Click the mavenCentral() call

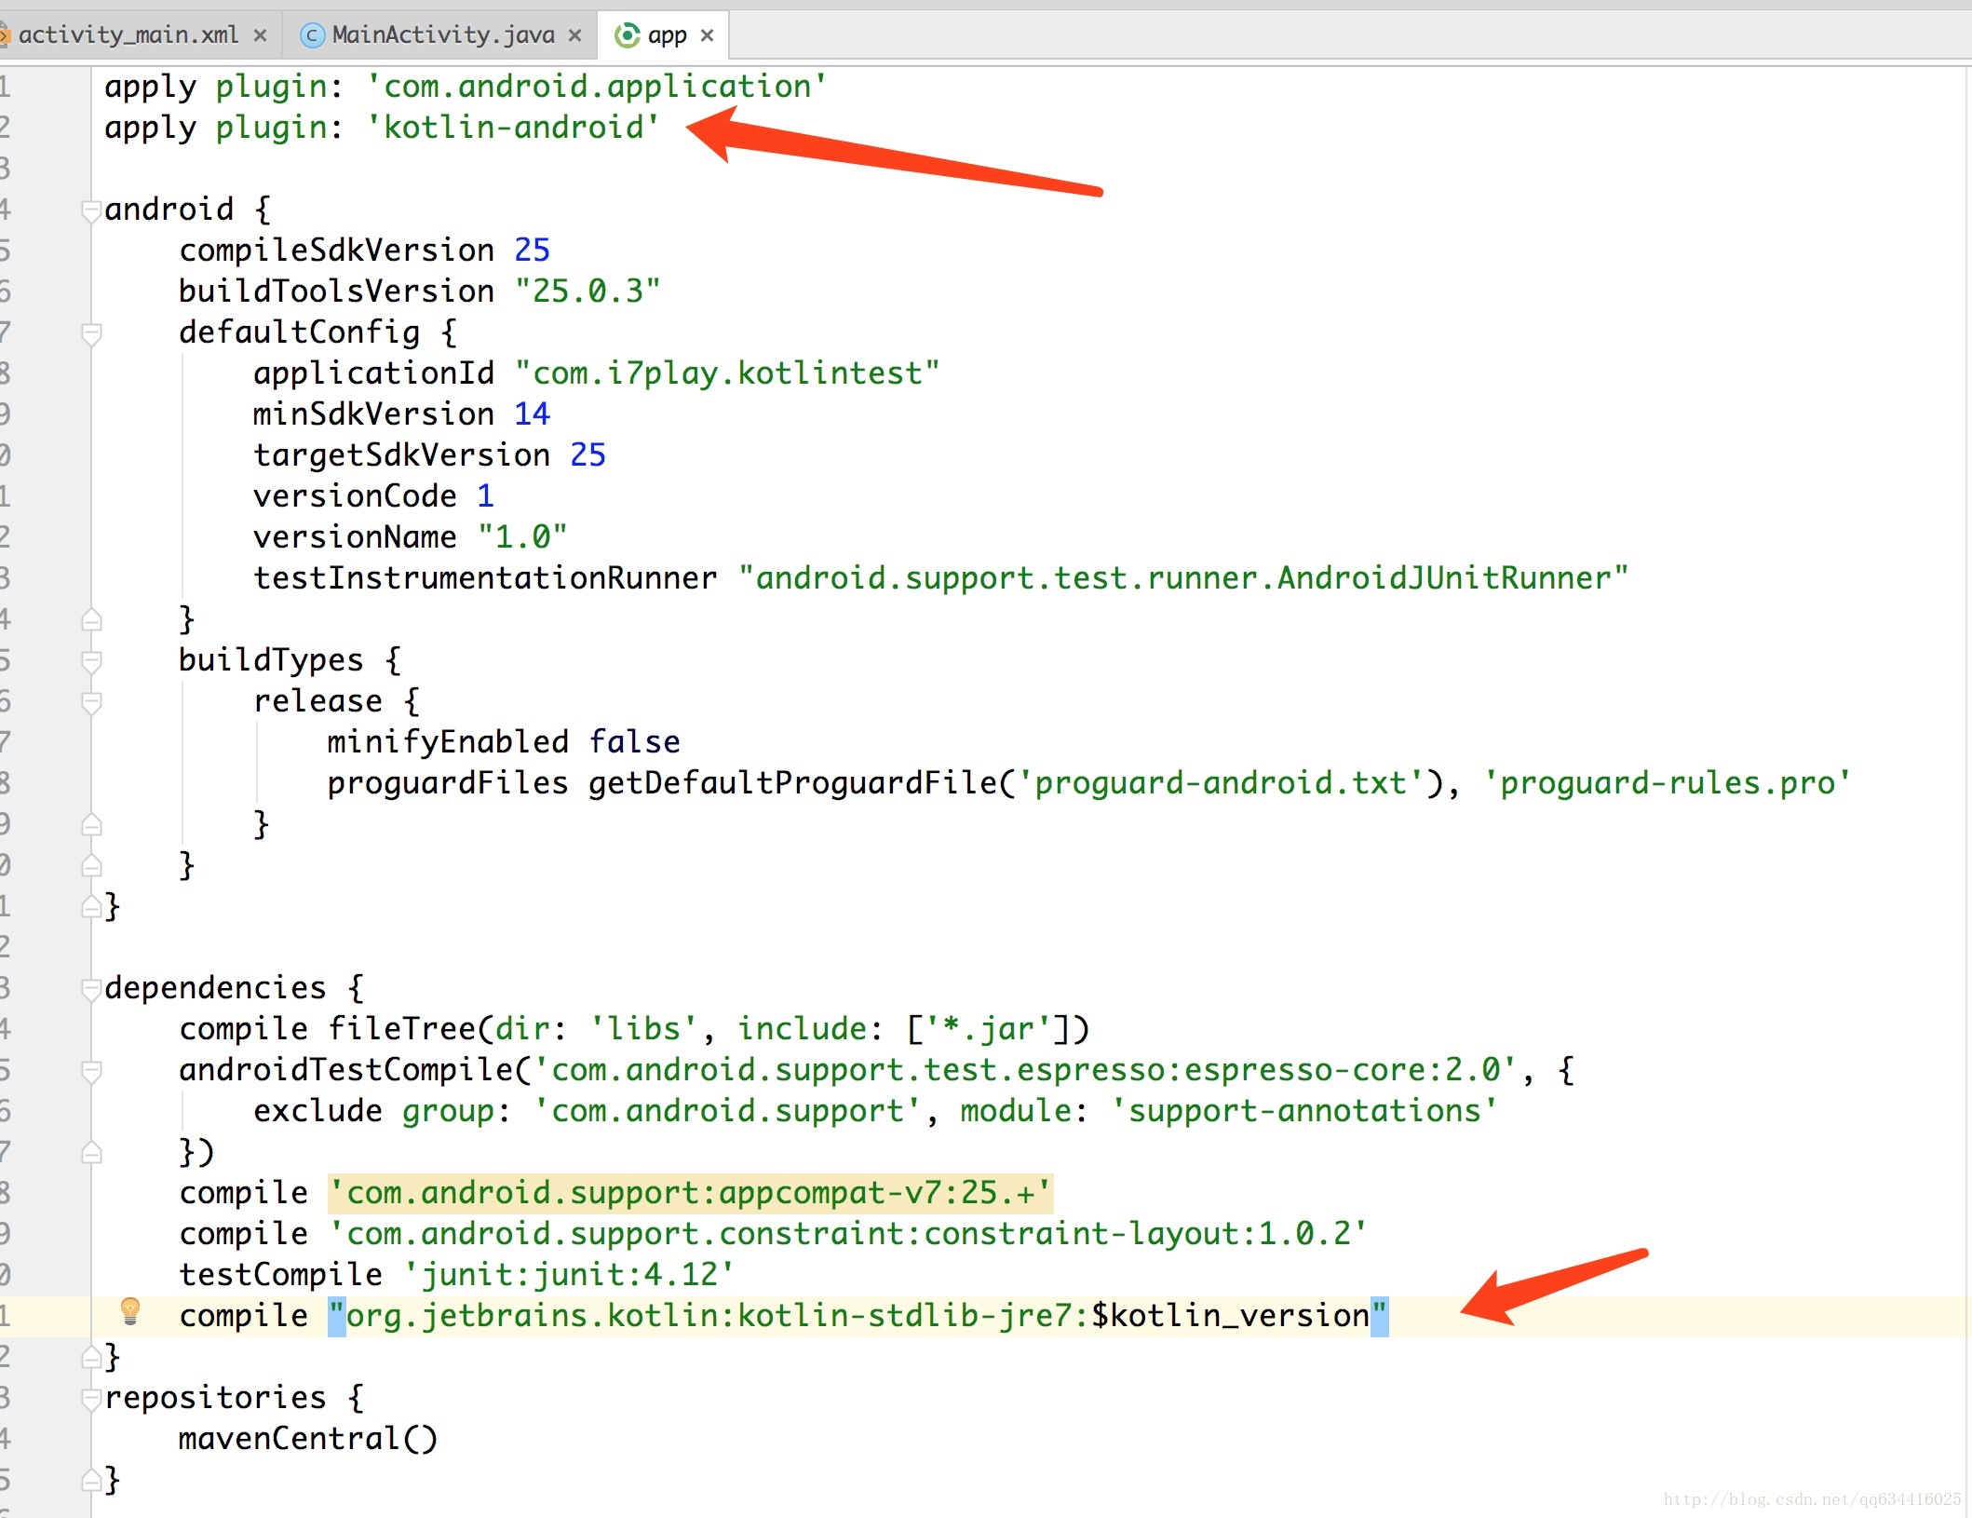click(x=308, y=1439)
